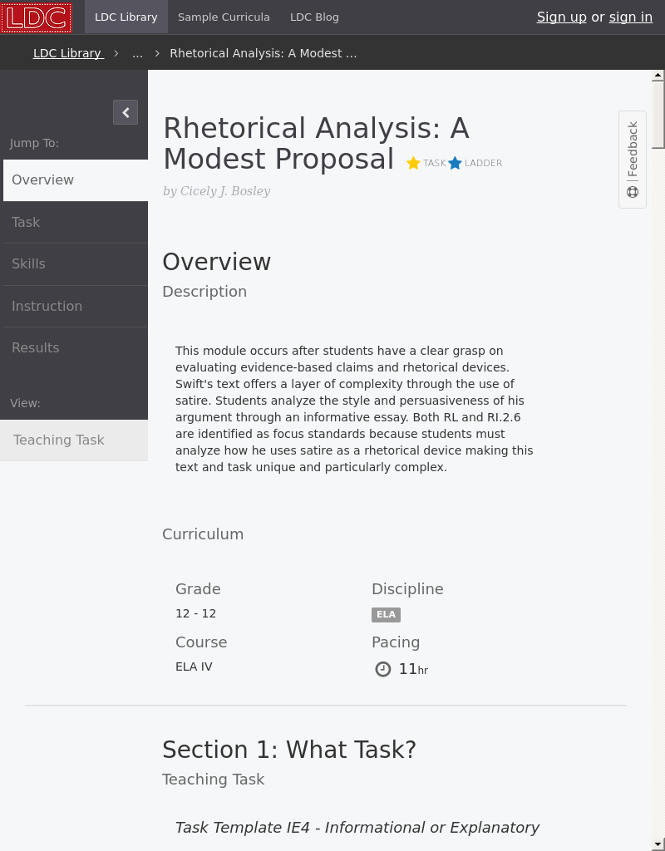Select the blue LADDER star icon

click(x=456, y=163)
